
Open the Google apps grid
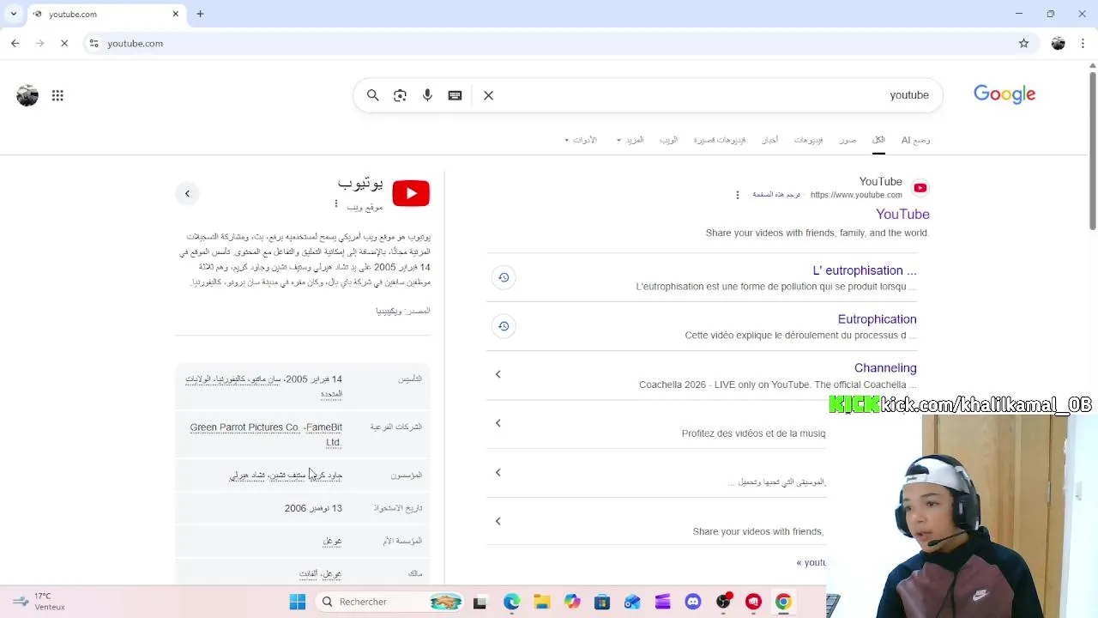[57, 95]
